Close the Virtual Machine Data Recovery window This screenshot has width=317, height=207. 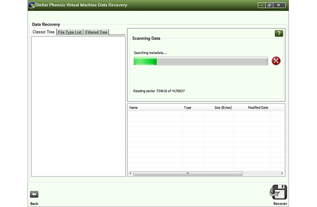click(280, 5)
